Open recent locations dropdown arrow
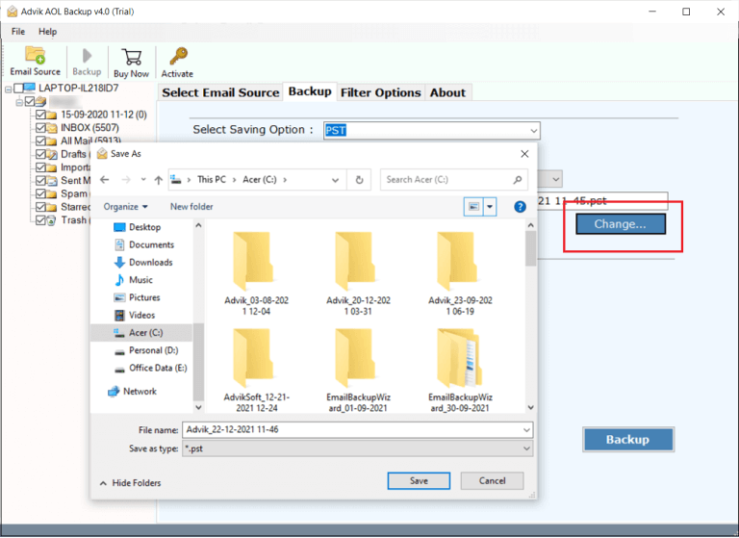Image resolution: width=739 pixels, height=538 pixels. [x=143, y=180]
